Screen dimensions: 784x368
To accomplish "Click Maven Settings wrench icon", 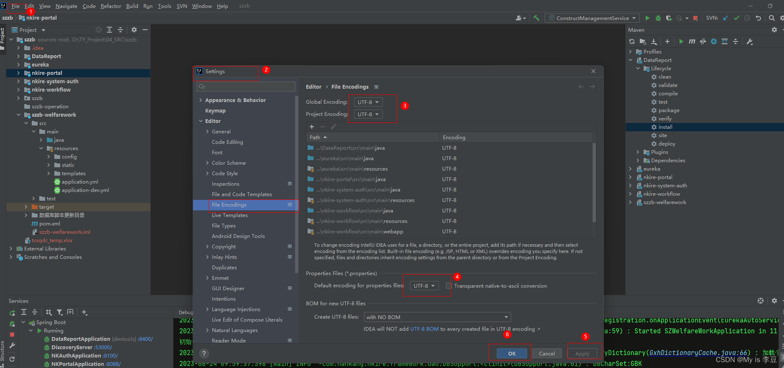I will (x=750, y=41).
